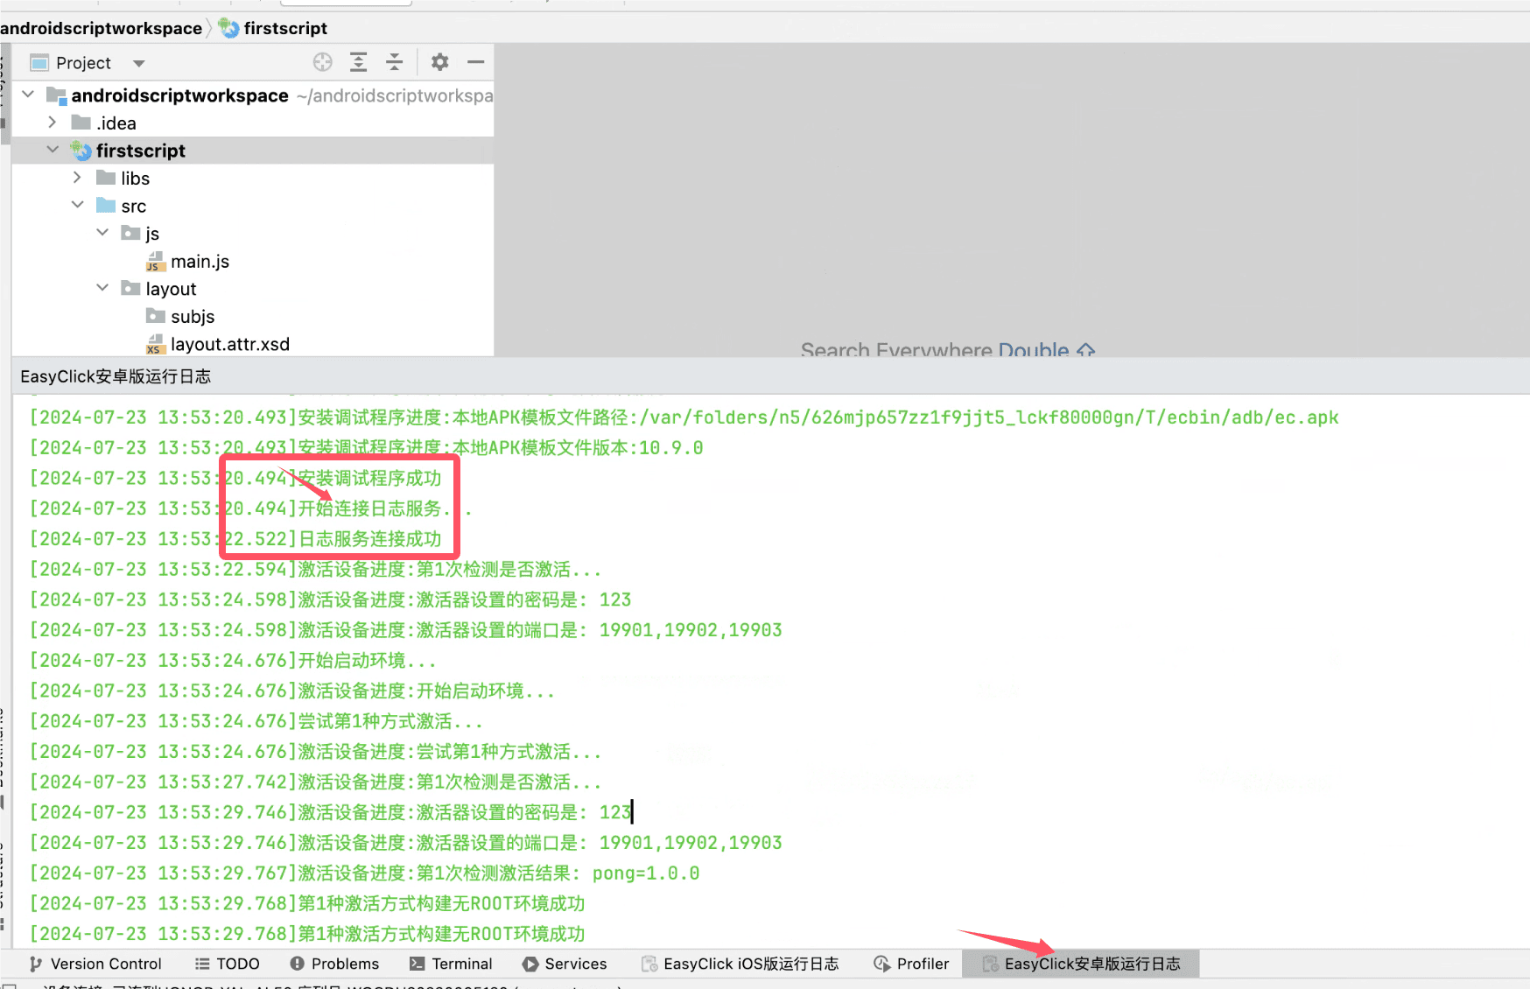Open Services tool window tab
Screen dimensions: 1530x989
click(x=565, y=964)
